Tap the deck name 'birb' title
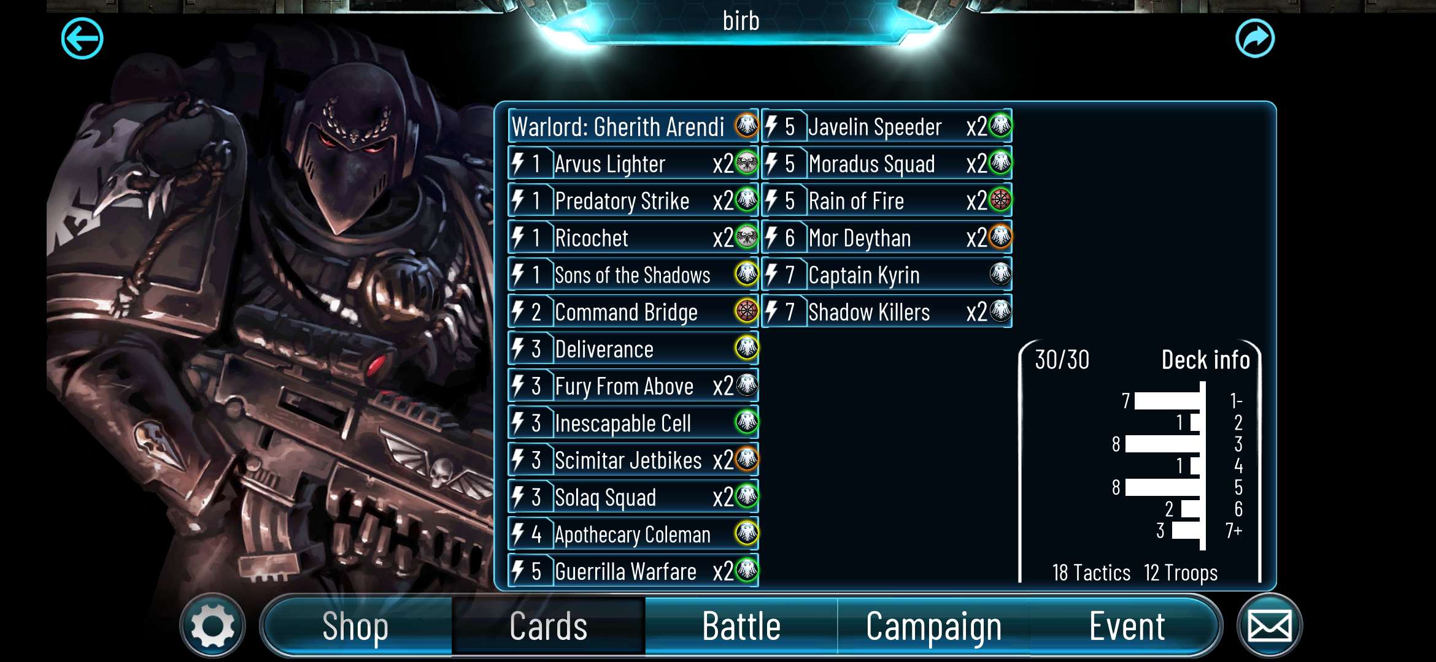Image resolution: width=1436 pixels, height=662 pixels. [741, 21]
